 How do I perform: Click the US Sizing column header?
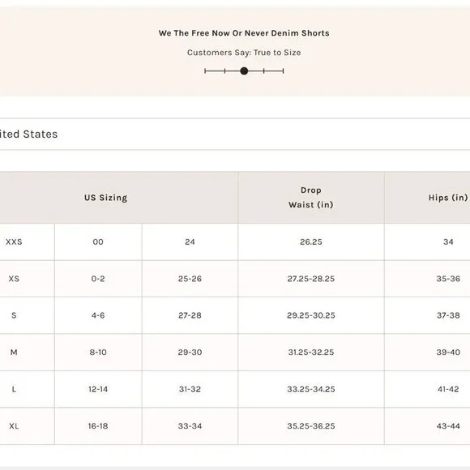pyautogui.click(x=105, y=198)
